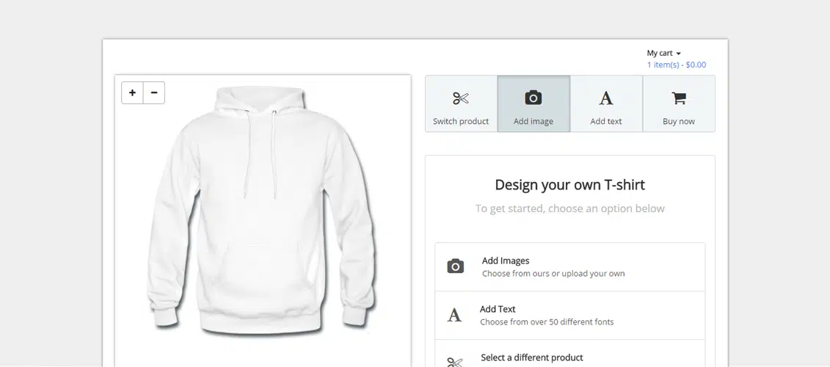Click scissors icon beside Select a different product
The height and width of the screenshot is (367, 830).
(x=455, y=361)
